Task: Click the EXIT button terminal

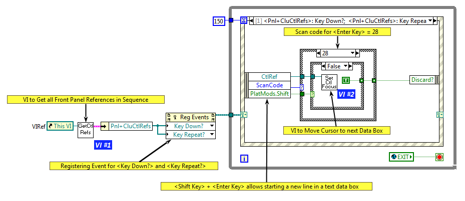Action: point(401,157)
